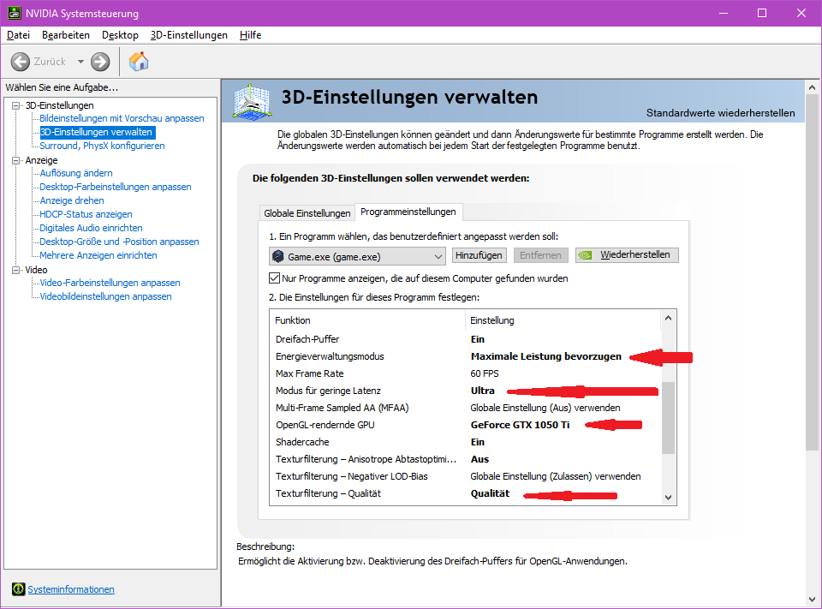822x609 pixels.
Task: Open Desktop-Farbeinstellungen anpassen
Action: point(116,187)
